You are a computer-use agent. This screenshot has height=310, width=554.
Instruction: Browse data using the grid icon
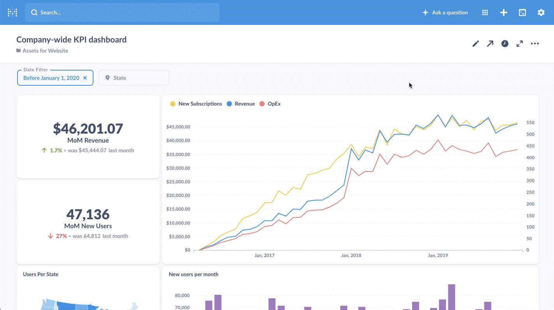pos(485,12)
